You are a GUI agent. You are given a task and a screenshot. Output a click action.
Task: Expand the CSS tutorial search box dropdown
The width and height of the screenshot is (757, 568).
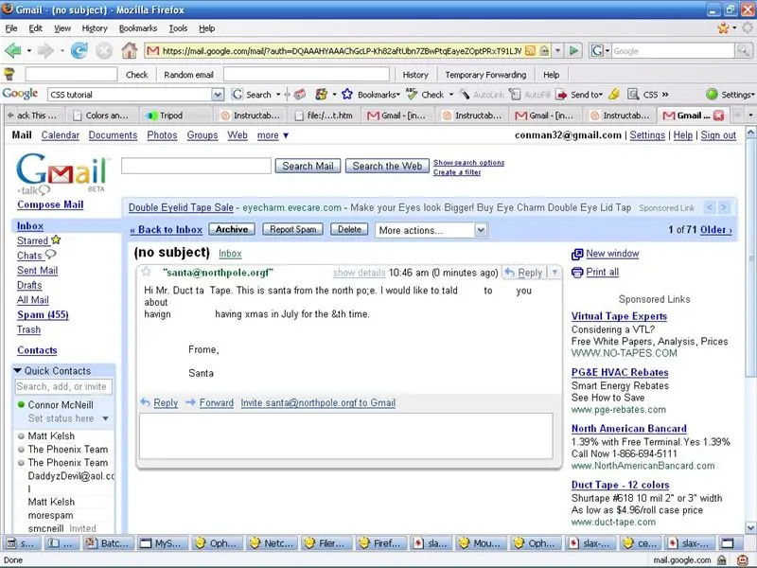tap(218, 95)
